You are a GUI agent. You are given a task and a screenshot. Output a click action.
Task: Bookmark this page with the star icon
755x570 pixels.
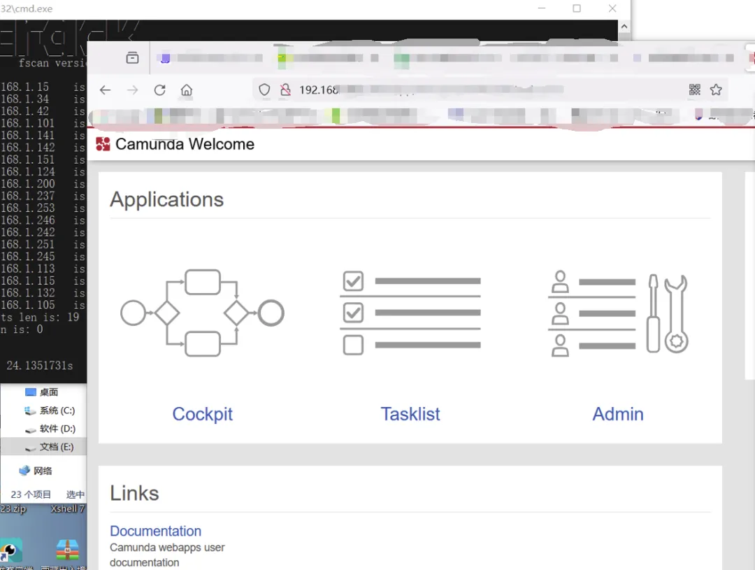point(716,90)
